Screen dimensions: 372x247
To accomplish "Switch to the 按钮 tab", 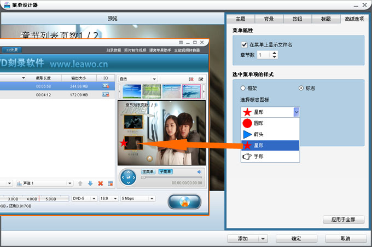I will tap(298, 19).
